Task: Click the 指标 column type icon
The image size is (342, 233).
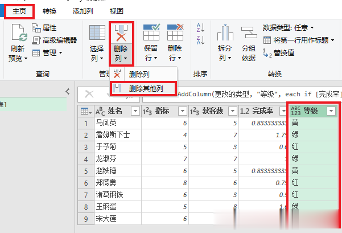Action: point(147,111)
